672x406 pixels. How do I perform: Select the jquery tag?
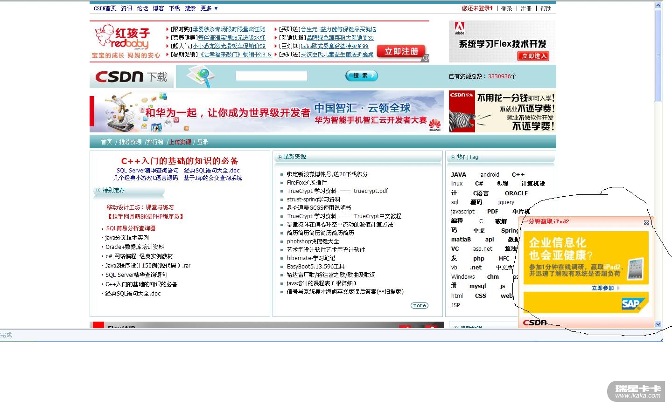click(x=506, y=202)
